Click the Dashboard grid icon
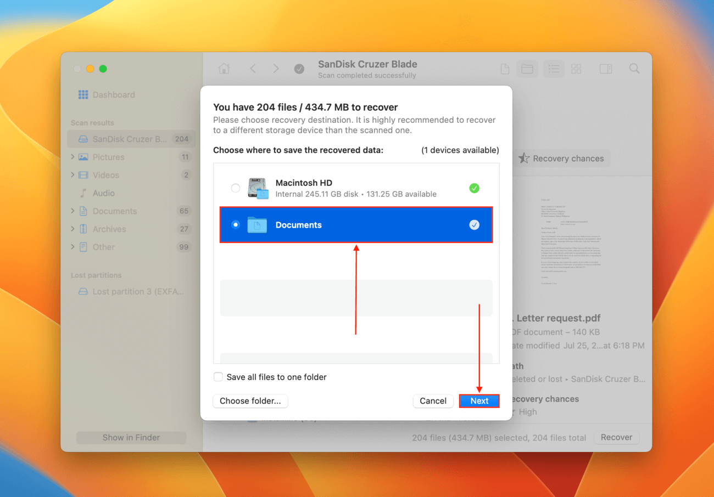 point(83,95)
